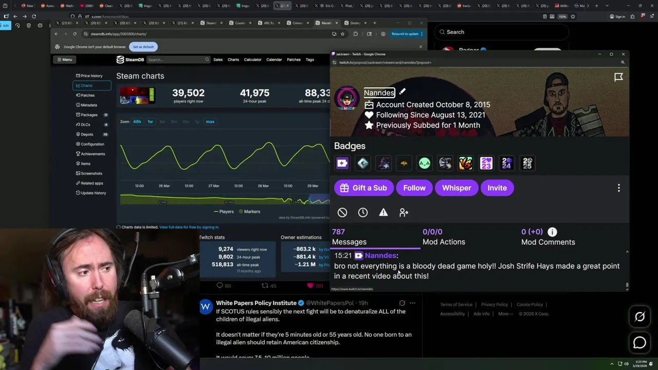Click the 2023 badge icon
Viewport: 658px width, 370px height.
point(486,163)
